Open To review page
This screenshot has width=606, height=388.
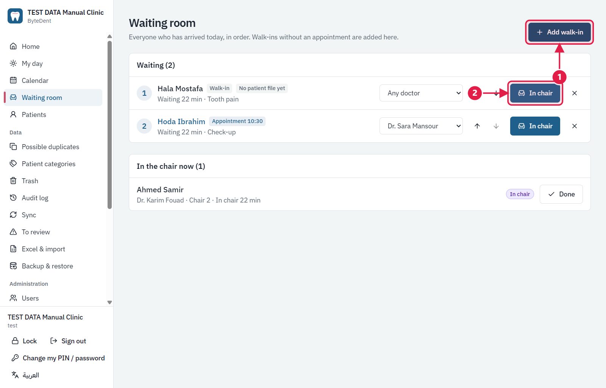click(53, 232)
